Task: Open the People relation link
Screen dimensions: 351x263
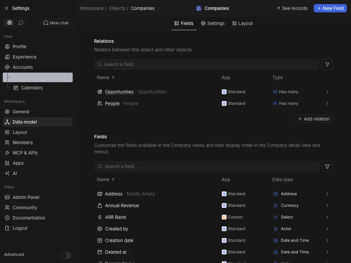Action: 112,103
